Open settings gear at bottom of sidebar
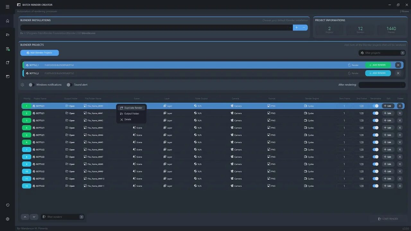 [7, 219]
